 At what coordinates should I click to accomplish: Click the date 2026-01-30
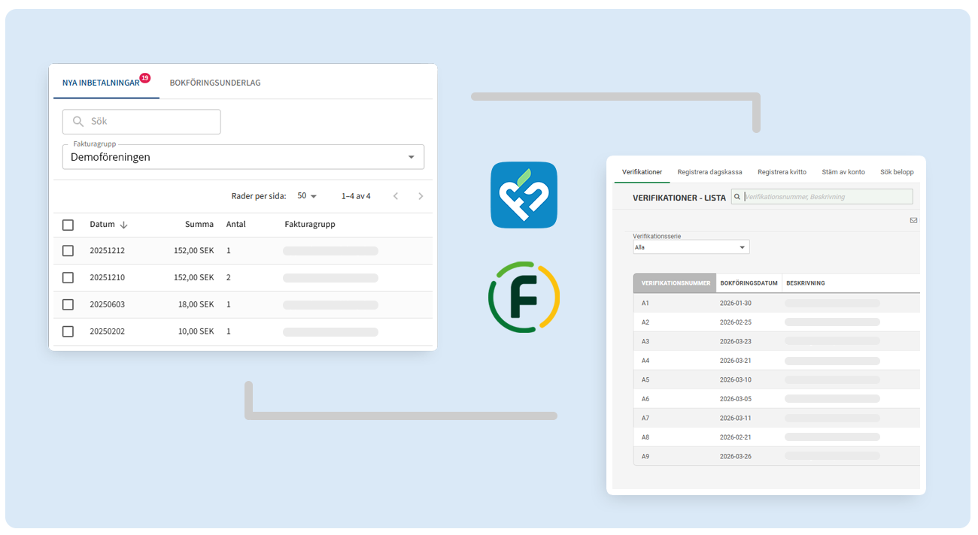736,303
